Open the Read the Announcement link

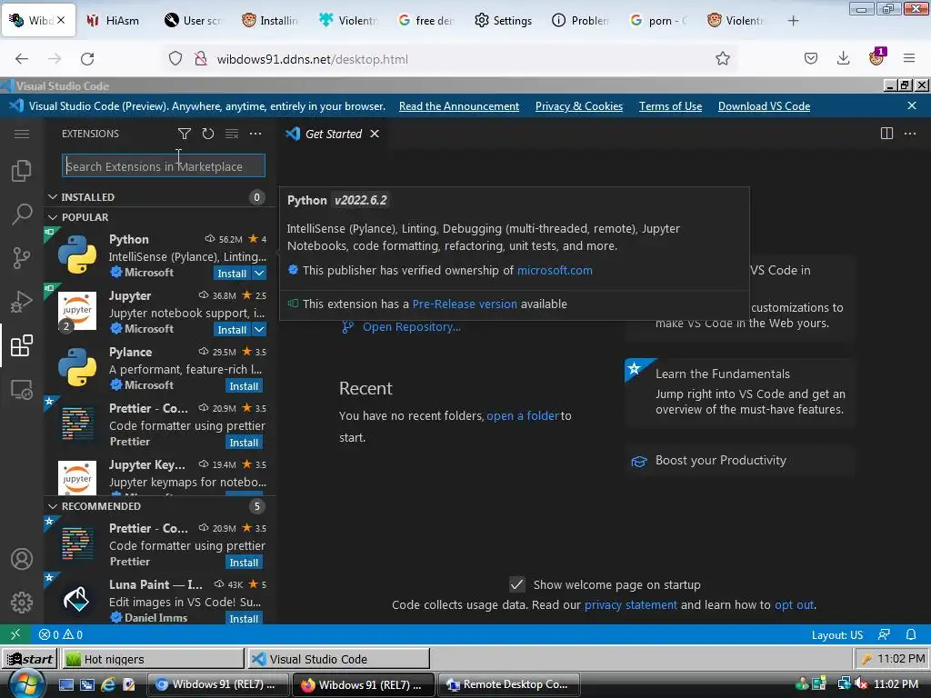pos(459,106)
